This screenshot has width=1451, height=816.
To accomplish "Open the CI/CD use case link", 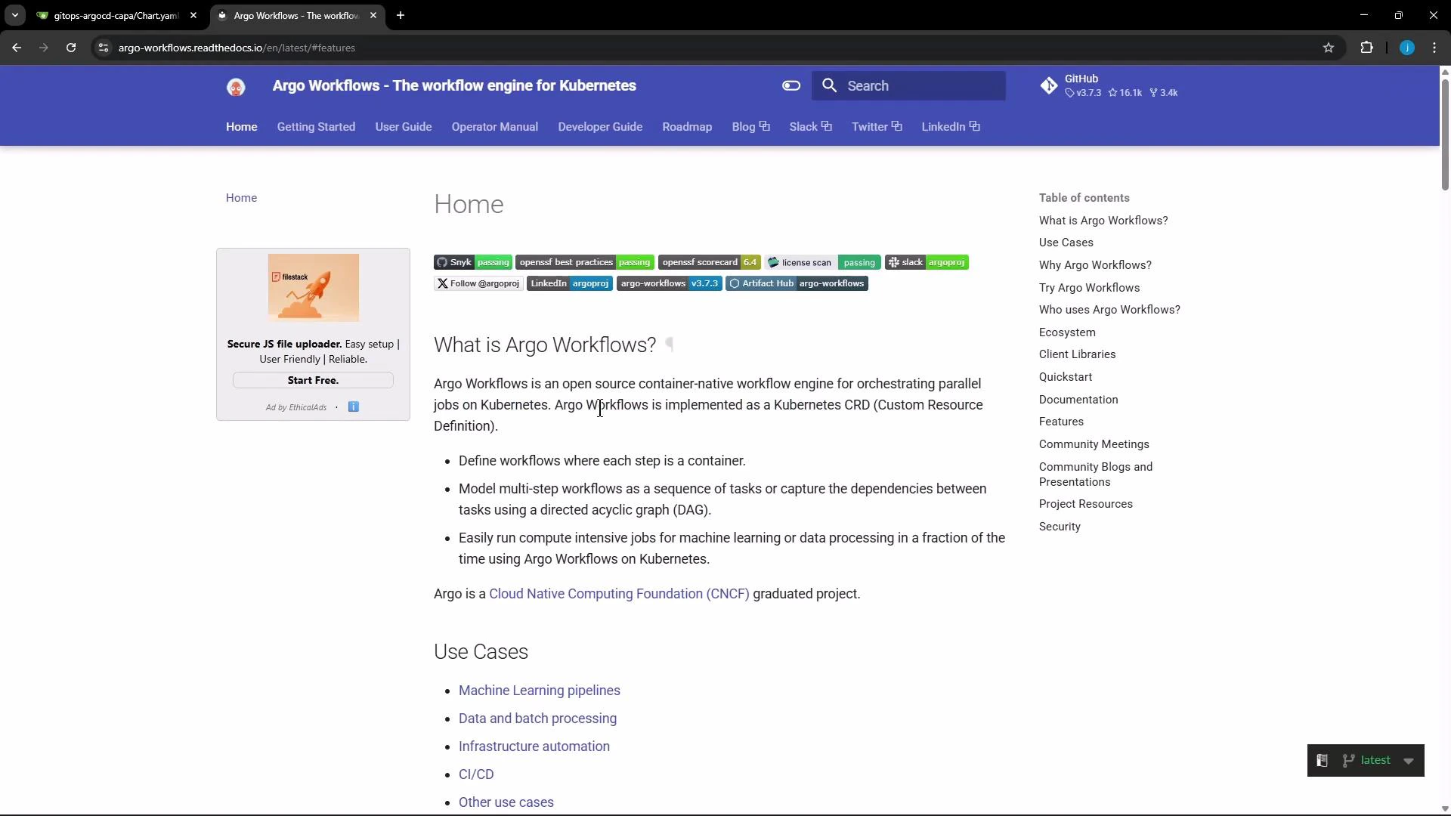I will coord(476,774).
